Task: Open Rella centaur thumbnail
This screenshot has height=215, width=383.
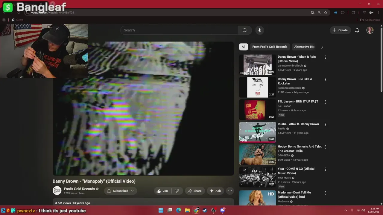Action: click(257, 154)
